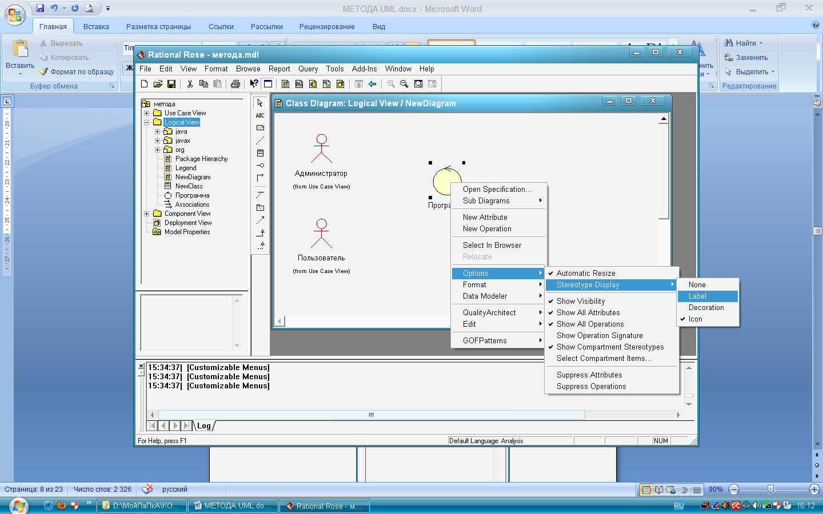Collapse the Logical View folder
This screenshot has height=514, width=823.
147,122
